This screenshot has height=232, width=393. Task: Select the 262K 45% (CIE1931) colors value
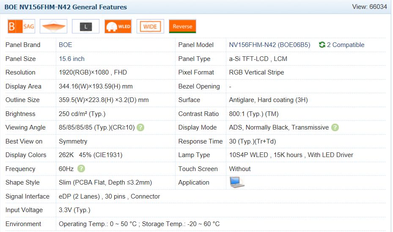(91, 155)
